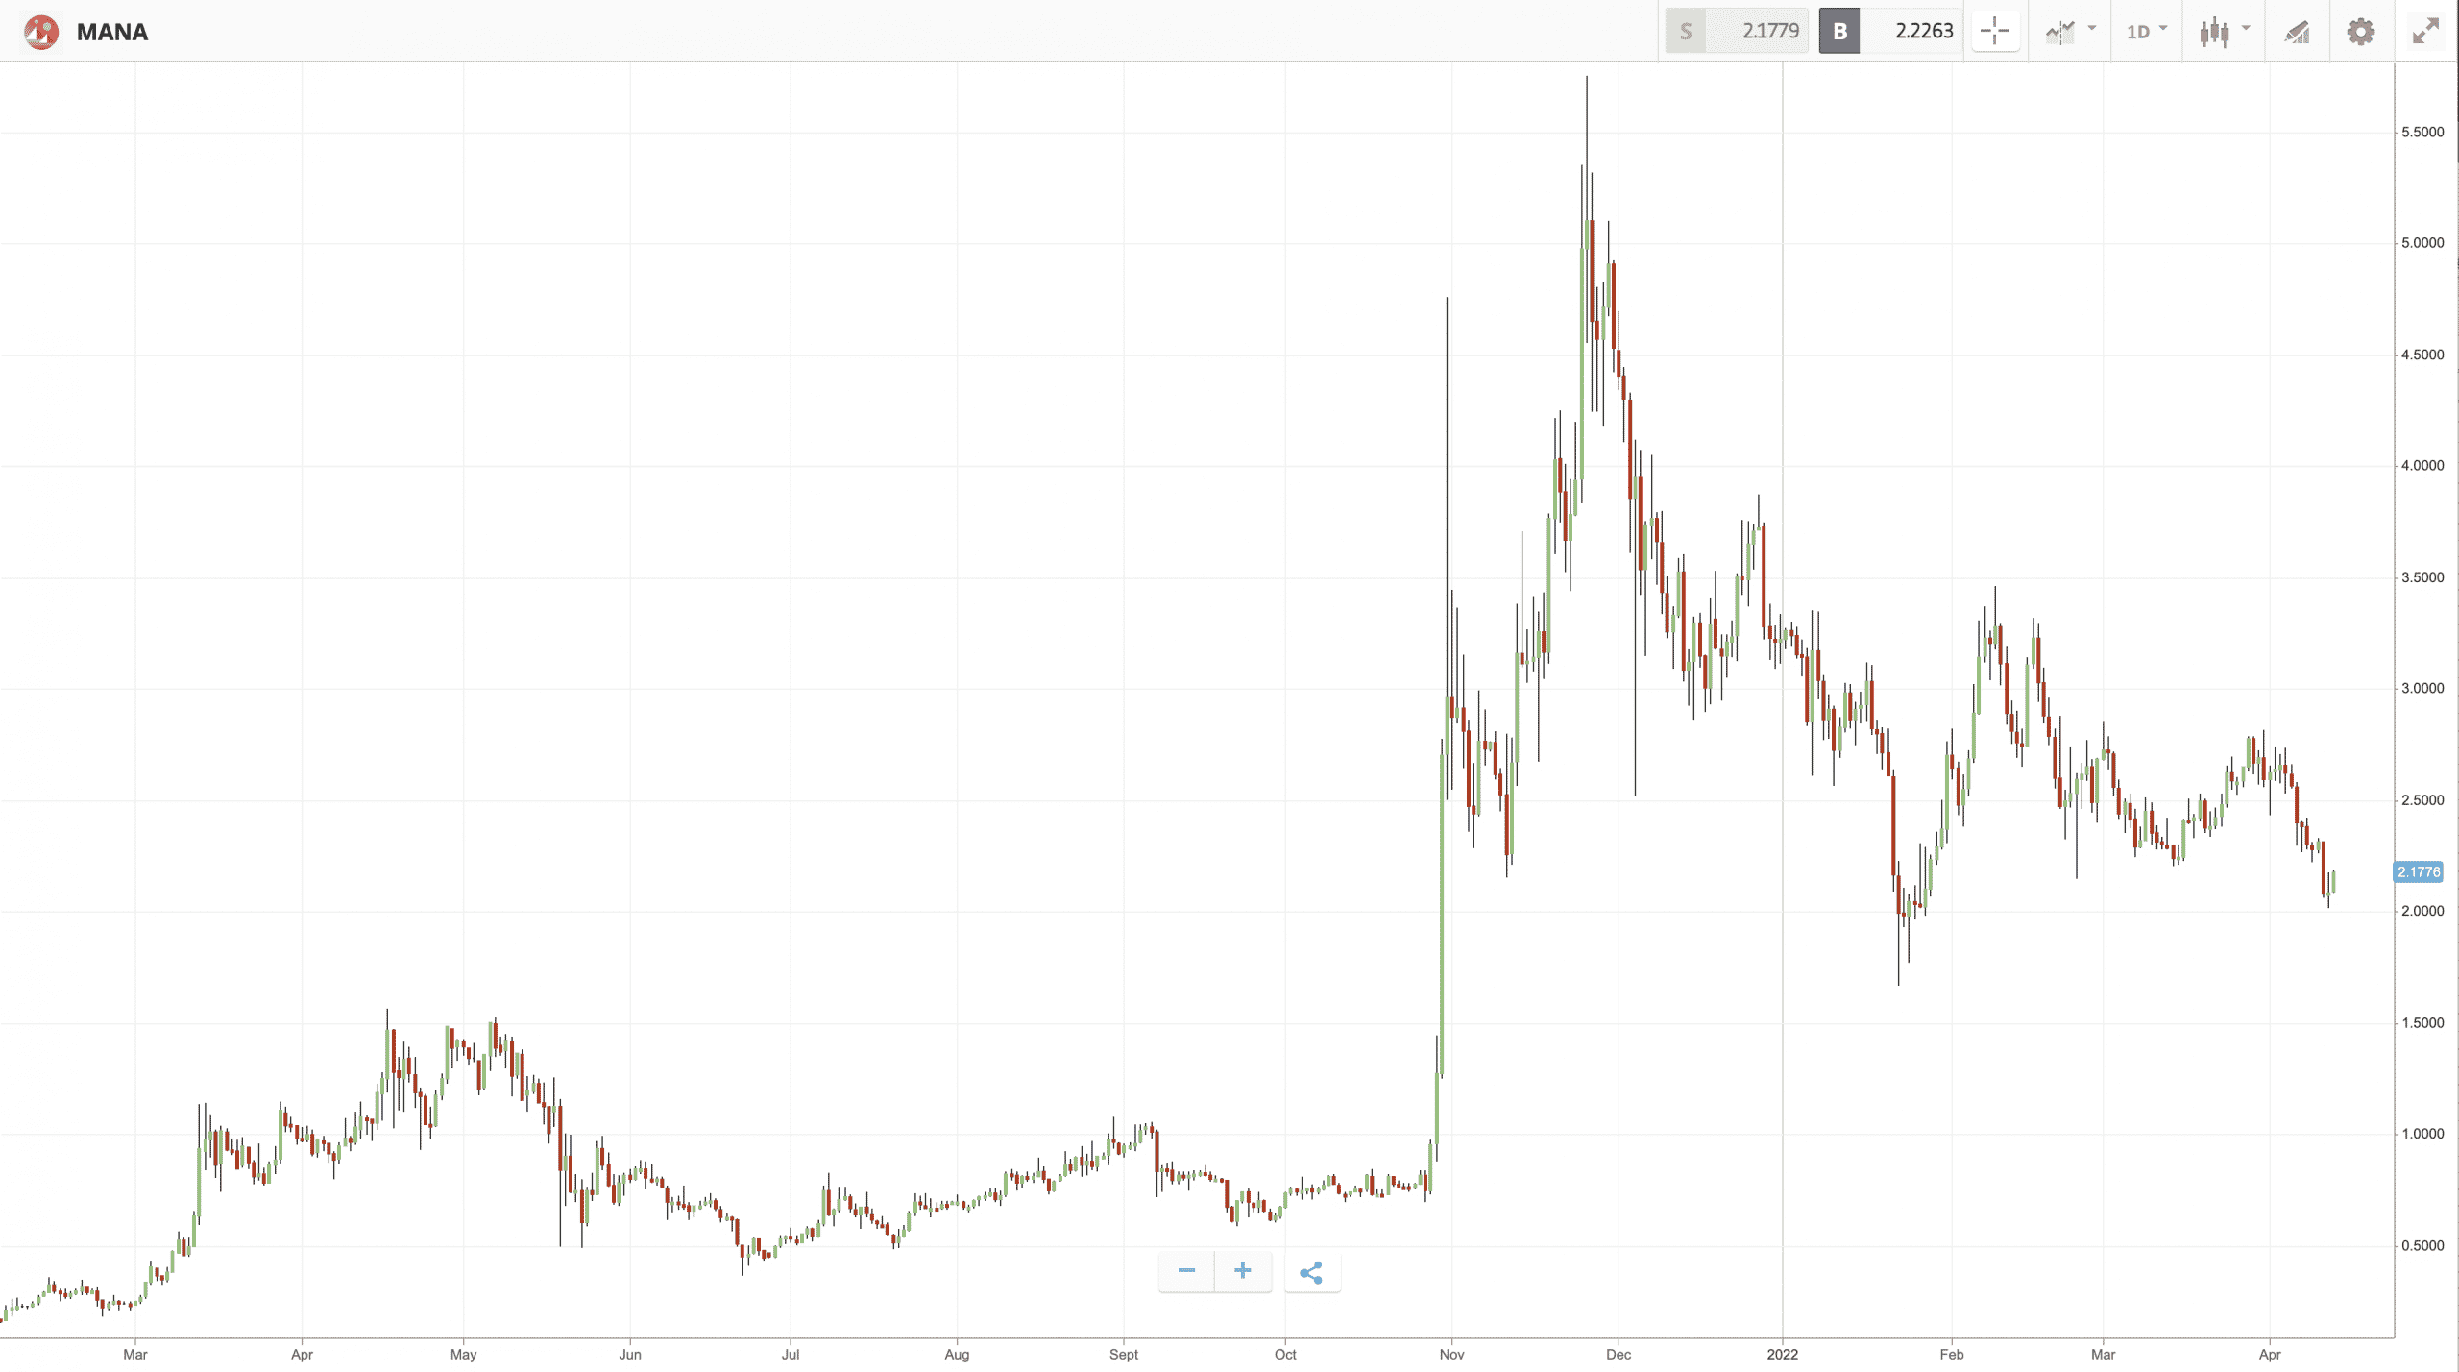The width and height of the screenshot is (2459, 1372).
Task: Click the 5.0000 price axis label
Action: coord(2422,243)
